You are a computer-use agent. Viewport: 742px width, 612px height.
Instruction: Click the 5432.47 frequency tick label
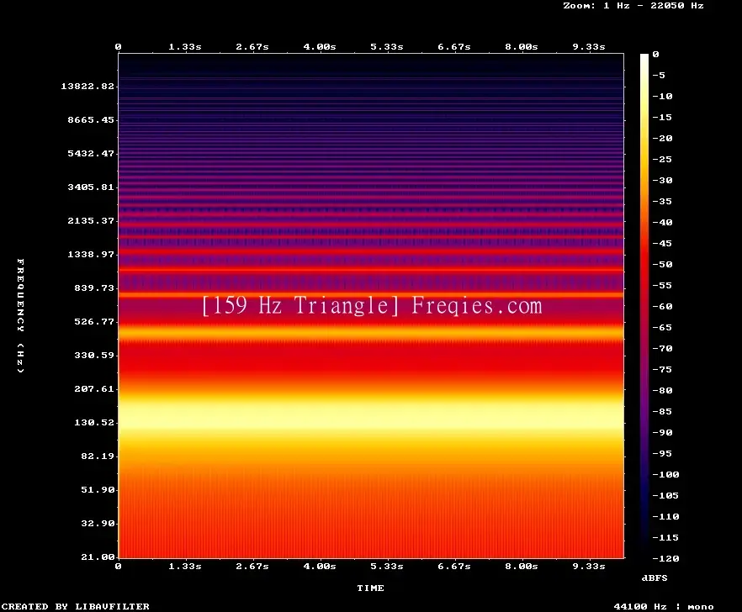click(91, 153)
